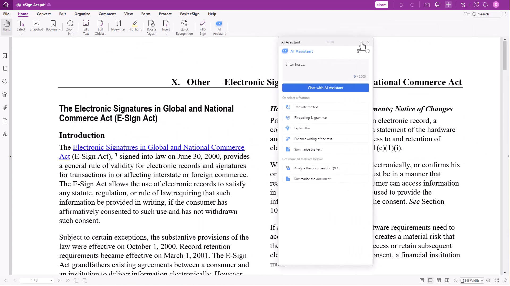Open the advanced search options dropdown

point(467,14)
